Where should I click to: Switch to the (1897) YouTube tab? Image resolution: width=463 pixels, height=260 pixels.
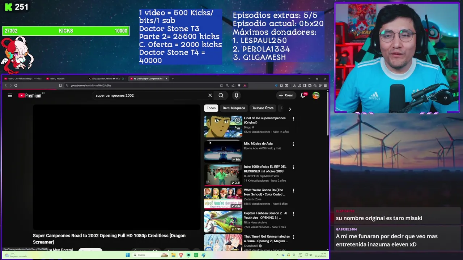coord(65,79)
